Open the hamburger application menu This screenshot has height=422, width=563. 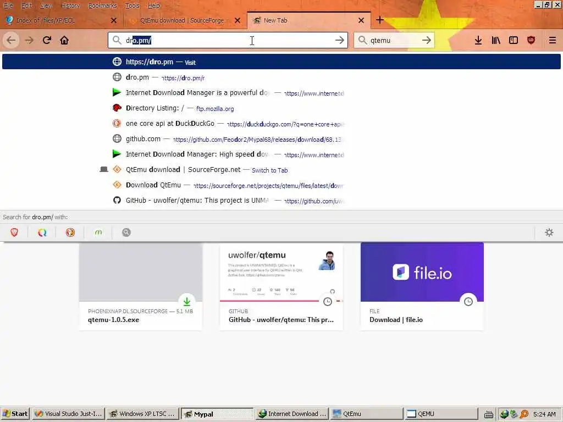[552, 40]
